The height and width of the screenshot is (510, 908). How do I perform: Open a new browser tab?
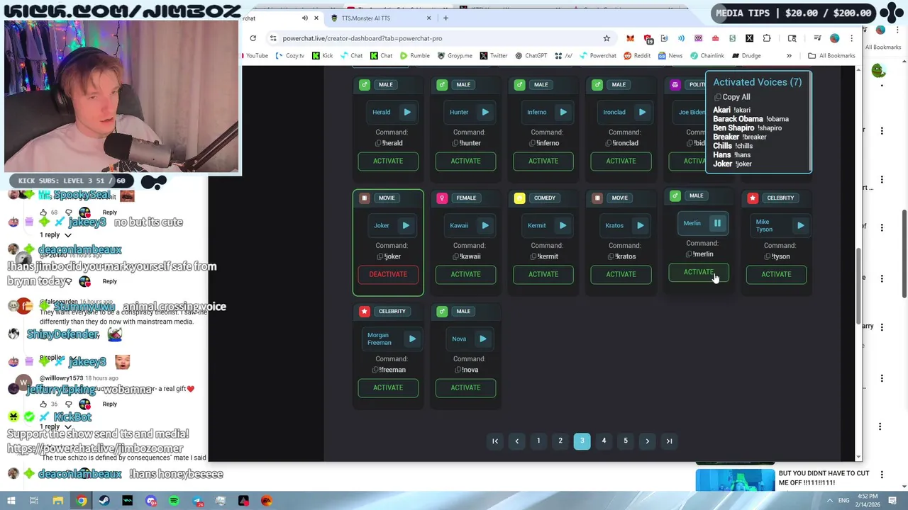pos(445,18)
